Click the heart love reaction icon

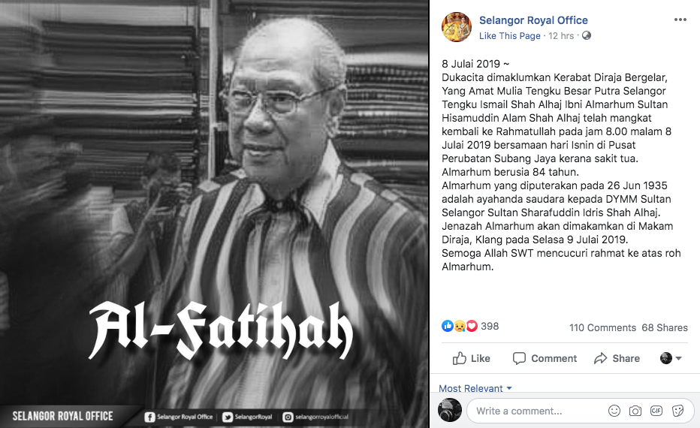(472, 326)
